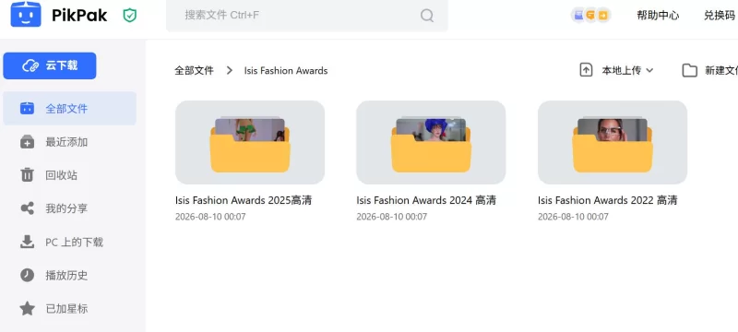Click the magnifier search icon

(x=427, y=16)
